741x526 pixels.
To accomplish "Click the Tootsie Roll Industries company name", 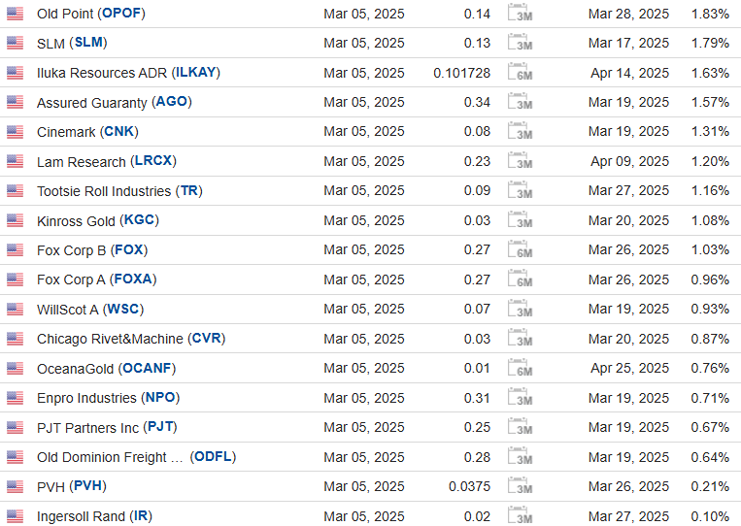I will pyautogui.click(x=103, y=191).
